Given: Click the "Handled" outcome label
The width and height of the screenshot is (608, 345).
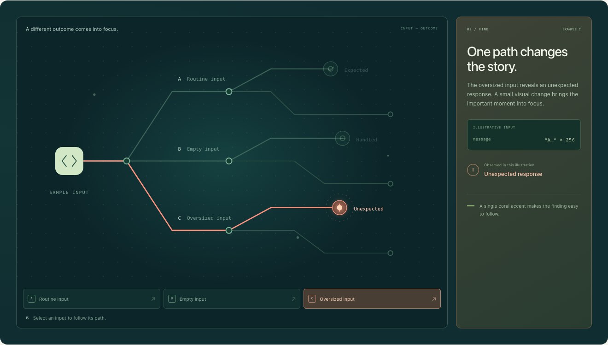Looking at the screenshot, I should click(367, 140).
